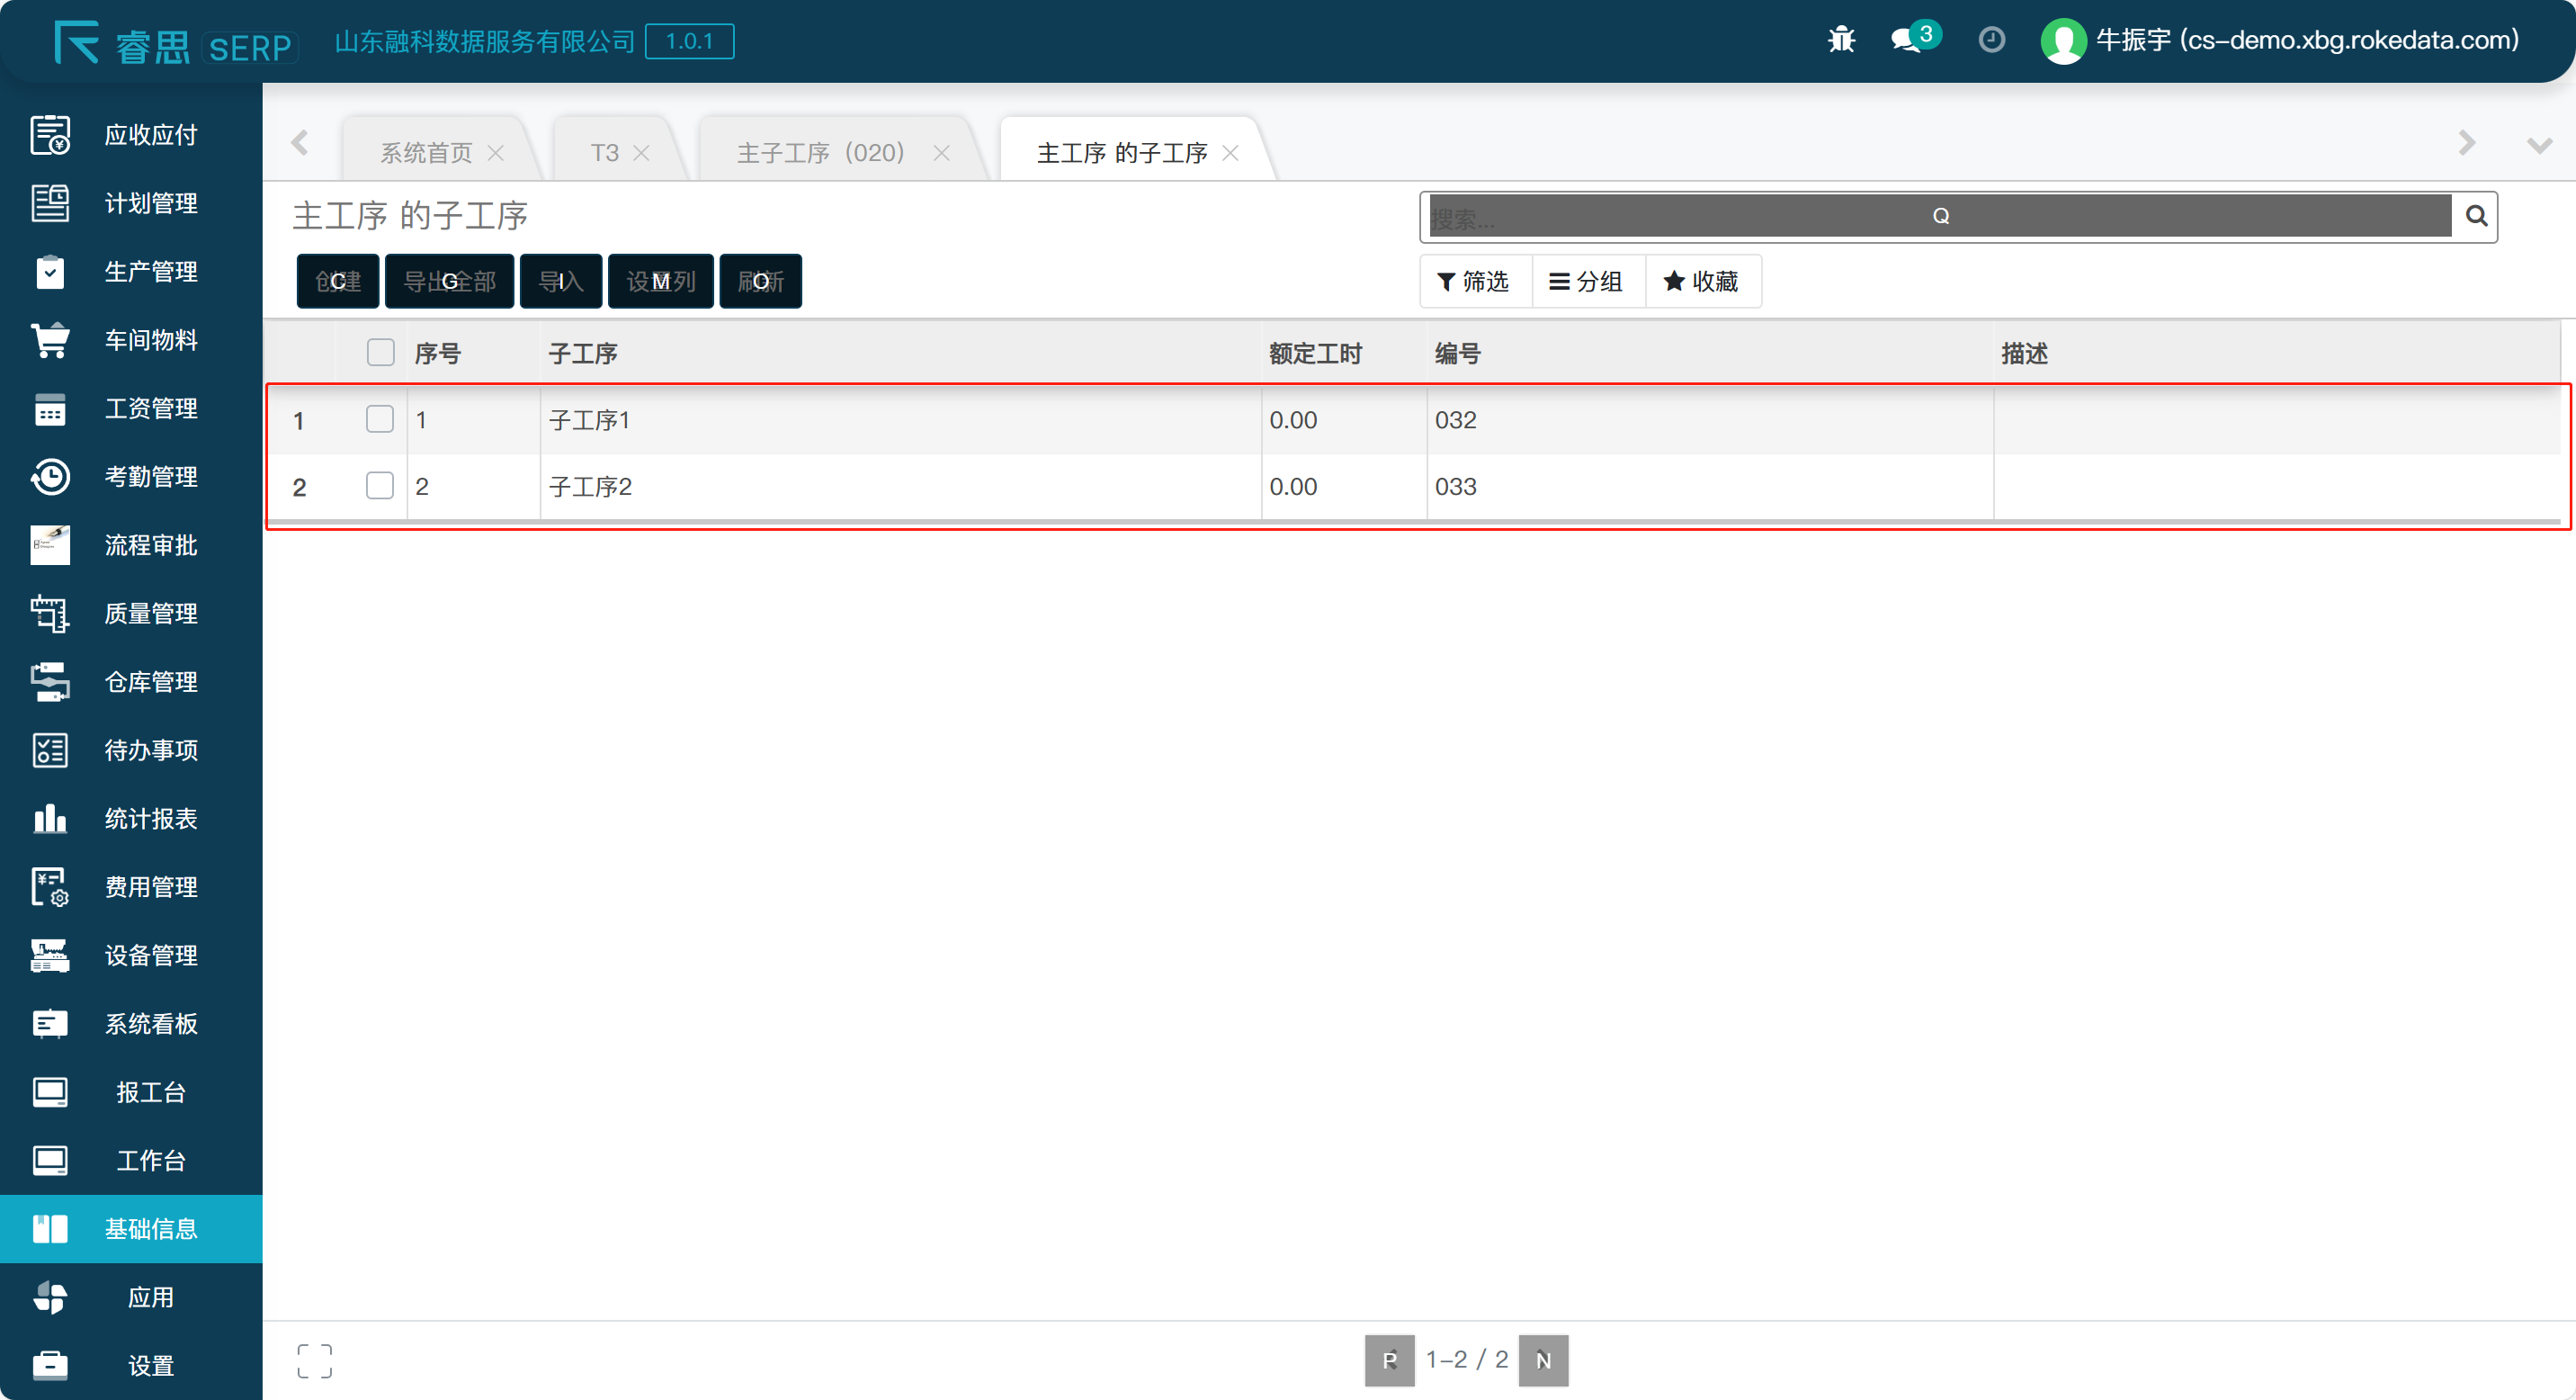This screenshot has width=2576, height=1400.
Task: Check the select-all header checkbox
Action: coord(380,353)
